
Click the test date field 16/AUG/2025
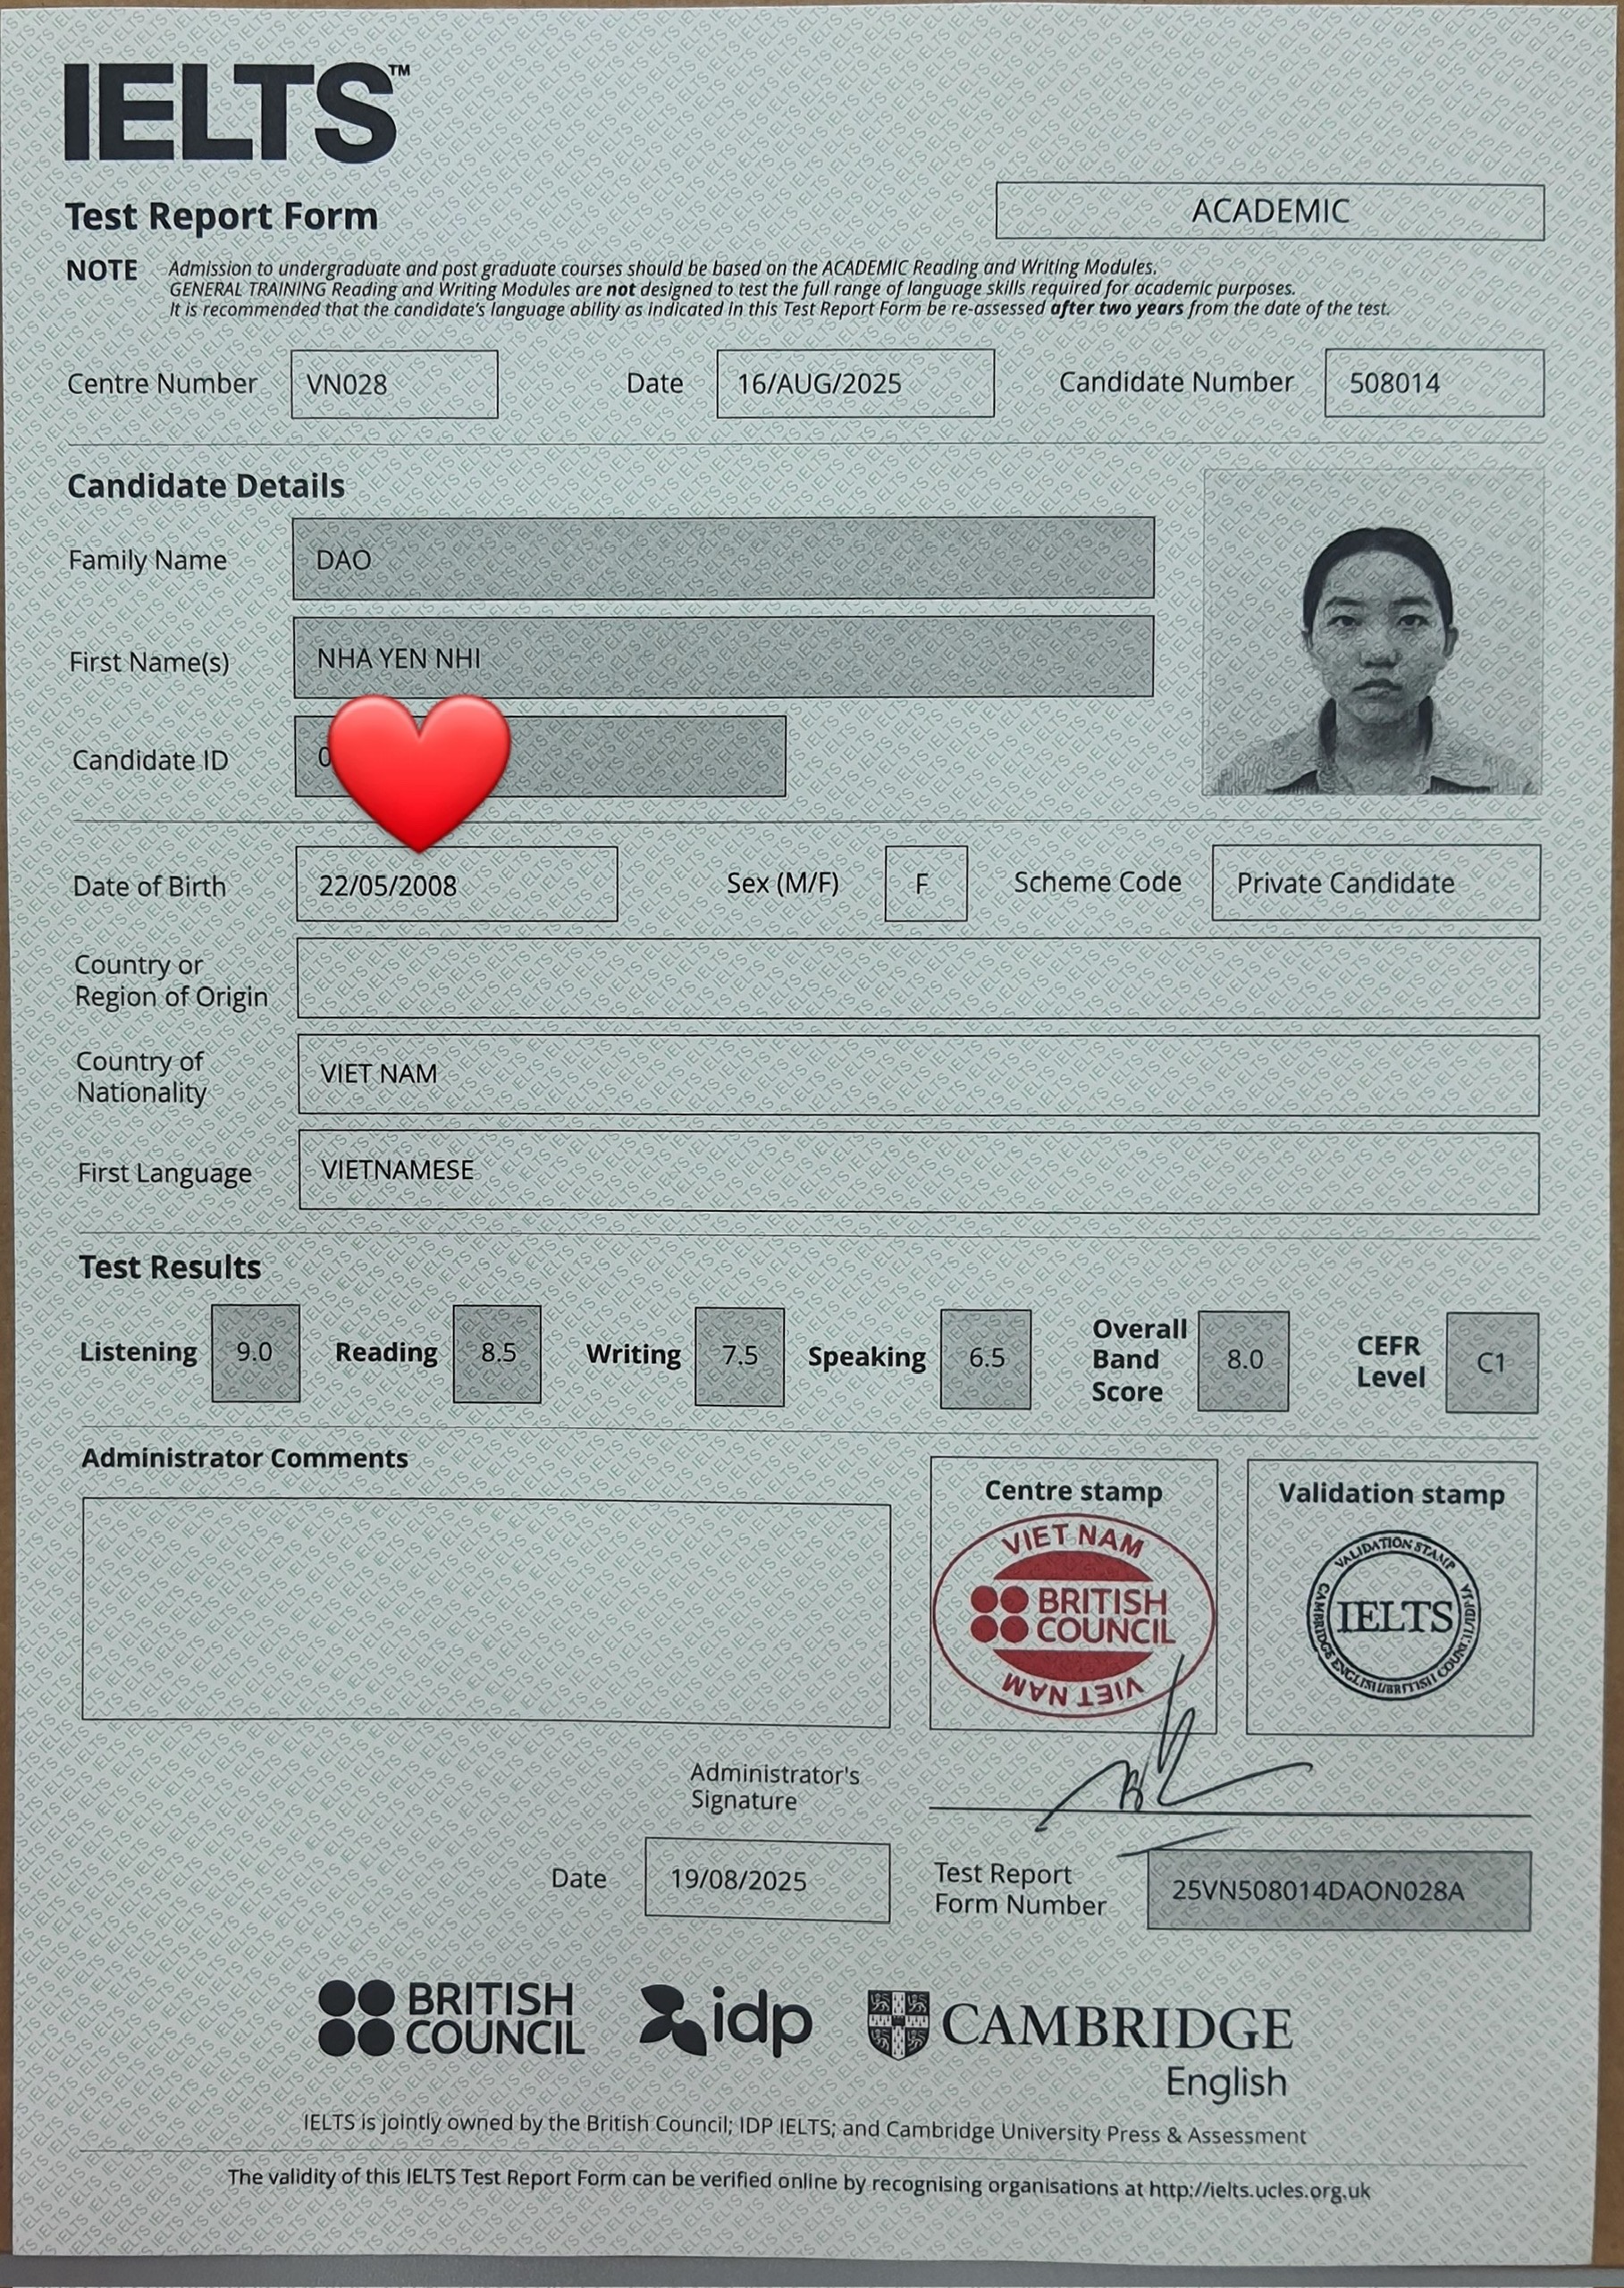[855, 383]
